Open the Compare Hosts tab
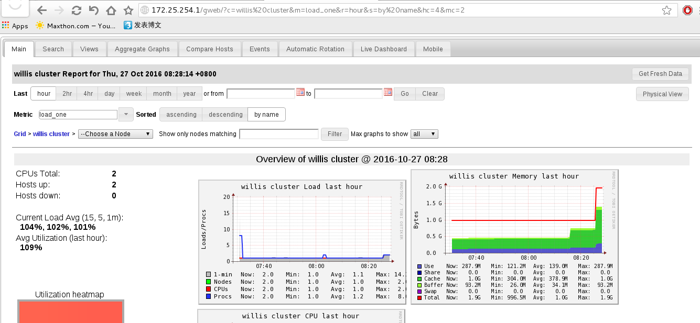700x323 pixels. tap(210, 49)
